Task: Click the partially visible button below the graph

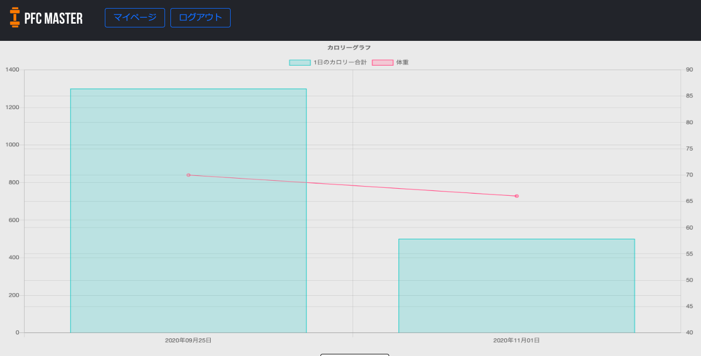Action: (355, 354)
